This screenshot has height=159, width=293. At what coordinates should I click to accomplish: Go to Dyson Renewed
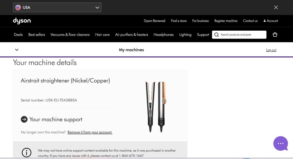(154, 21)
